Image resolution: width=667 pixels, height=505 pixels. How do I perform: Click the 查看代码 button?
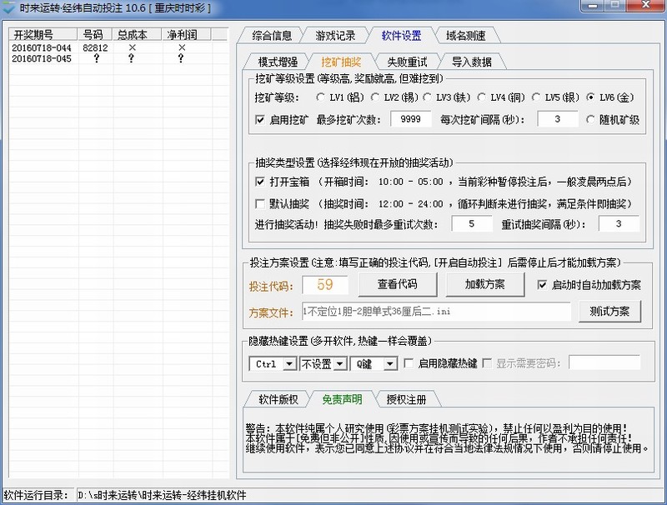pyautogui.click(x=397, y=284)
